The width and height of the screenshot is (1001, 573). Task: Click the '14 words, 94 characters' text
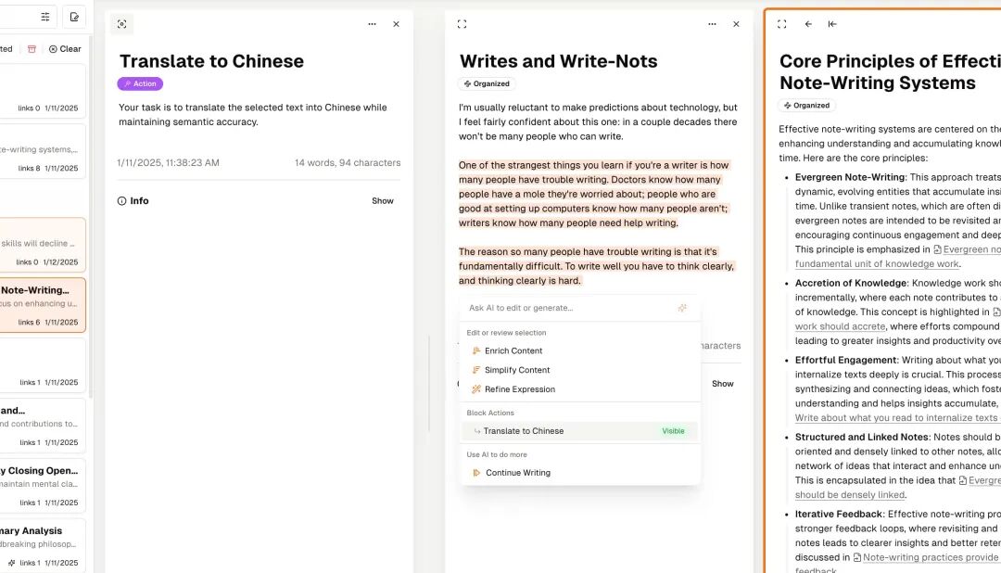(x=348, y=163)
